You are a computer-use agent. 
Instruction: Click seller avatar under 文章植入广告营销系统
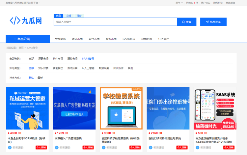point(57,147)
